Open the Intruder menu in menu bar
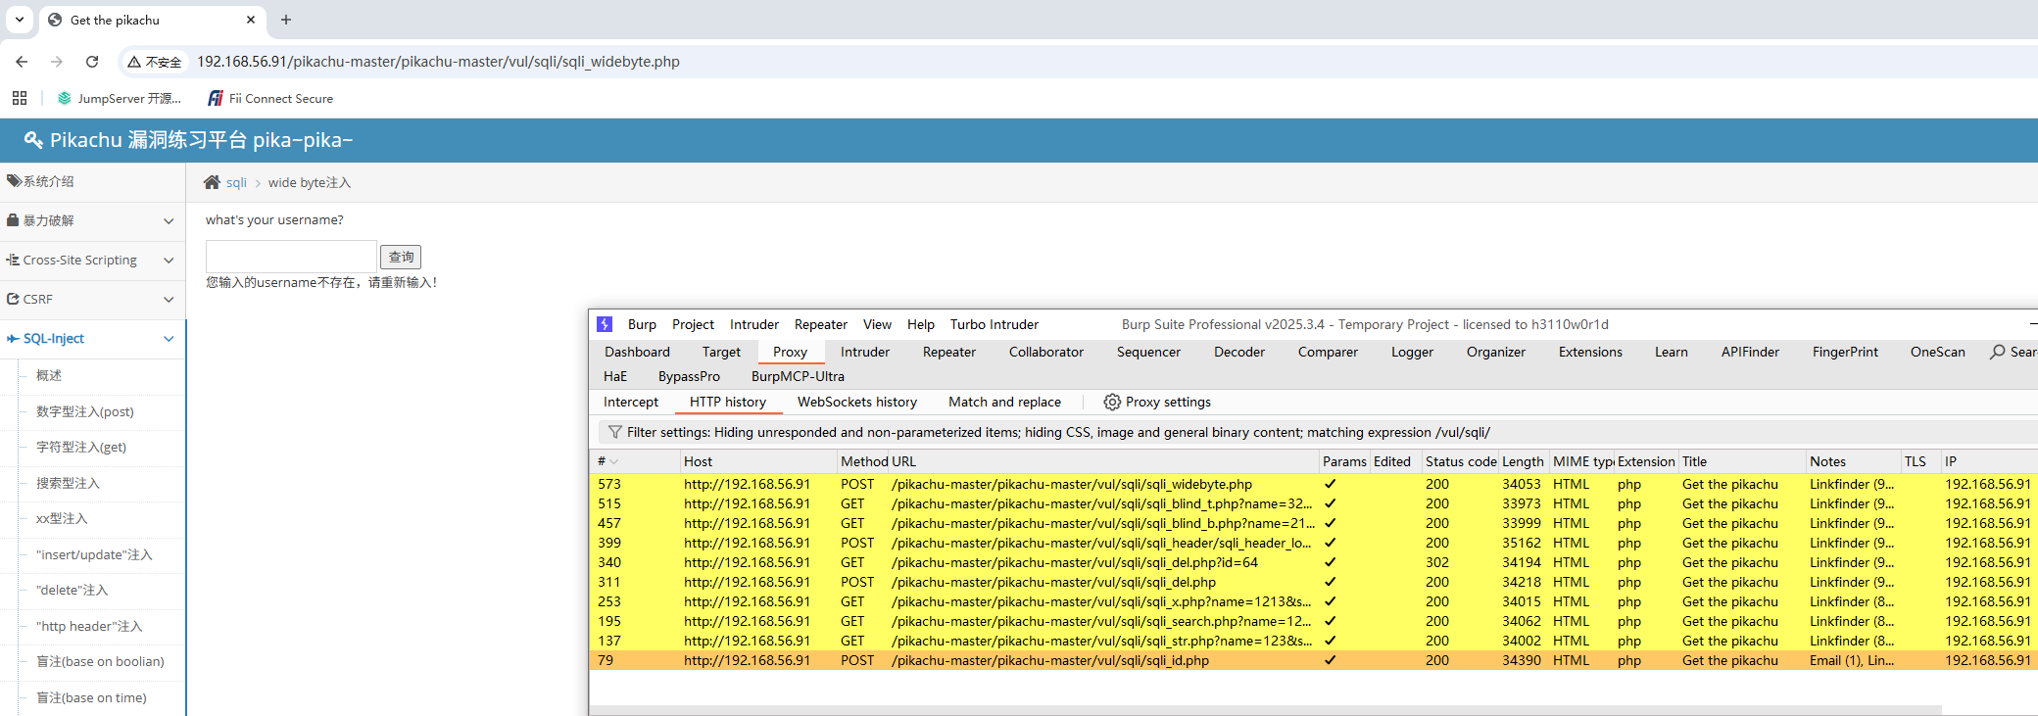 coord(754,324)
